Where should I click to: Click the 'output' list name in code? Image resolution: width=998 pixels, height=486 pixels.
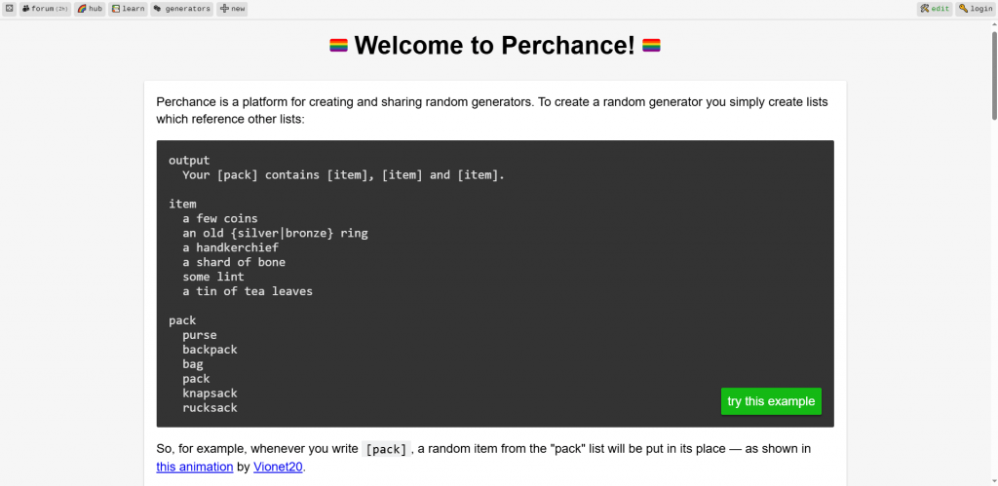[x=189, y=161]
